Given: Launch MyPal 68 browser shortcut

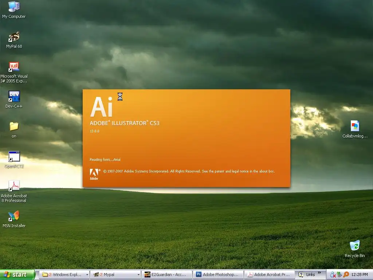Looking at the screenshot, I should tap(14, 40).
